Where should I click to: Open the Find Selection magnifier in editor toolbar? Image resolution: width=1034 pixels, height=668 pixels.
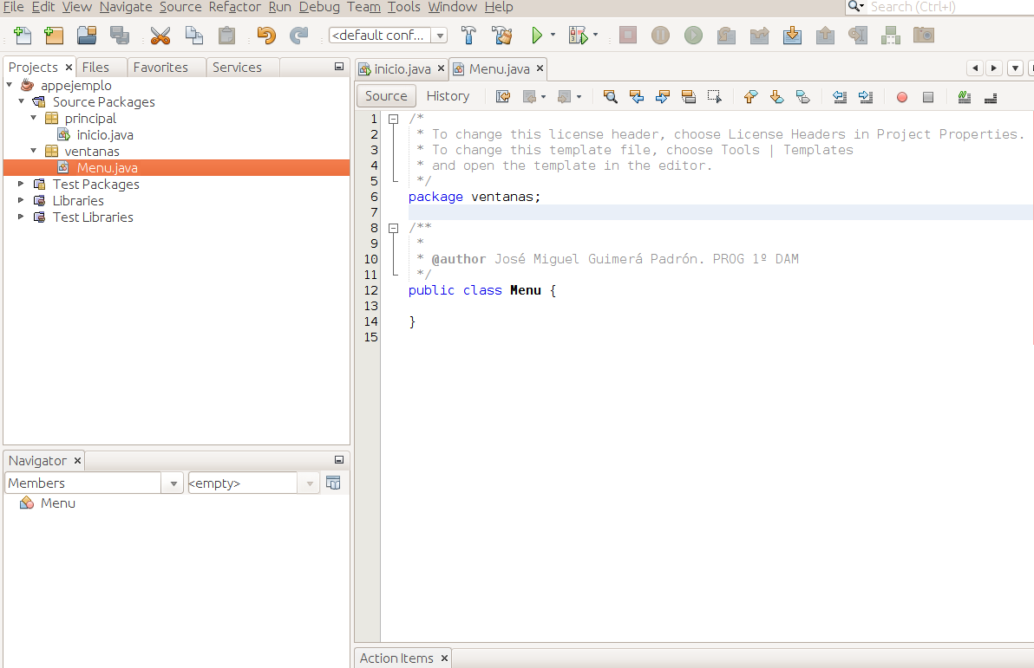point(610,96)
